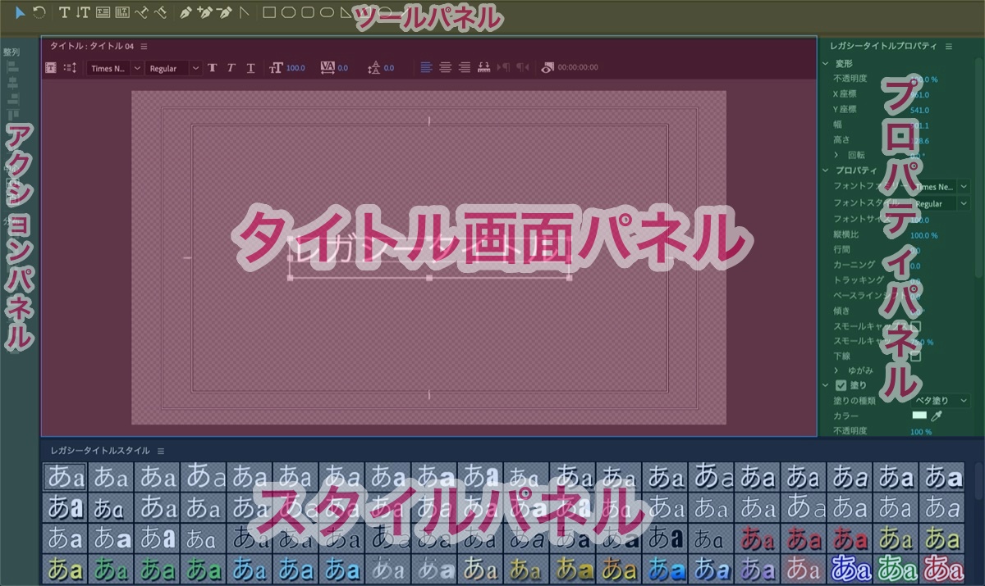
Task: Open the Tab Stops ruler icon
Action: [x=484, y=68]
